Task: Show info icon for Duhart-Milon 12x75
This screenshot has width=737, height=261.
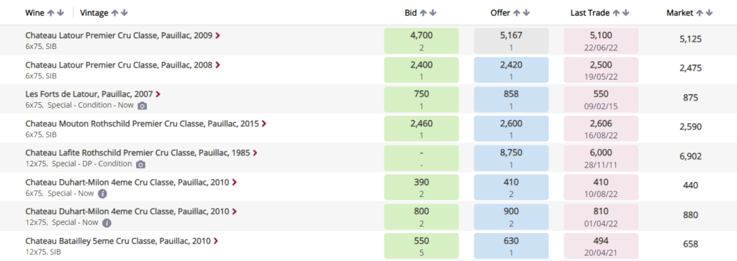Action: 107,222
